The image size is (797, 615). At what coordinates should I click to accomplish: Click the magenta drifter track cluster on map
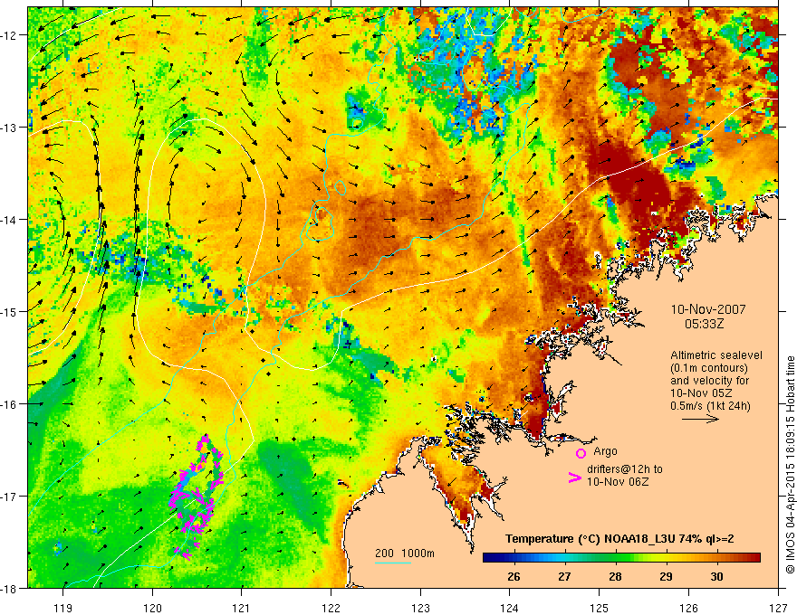coord(196,497)
